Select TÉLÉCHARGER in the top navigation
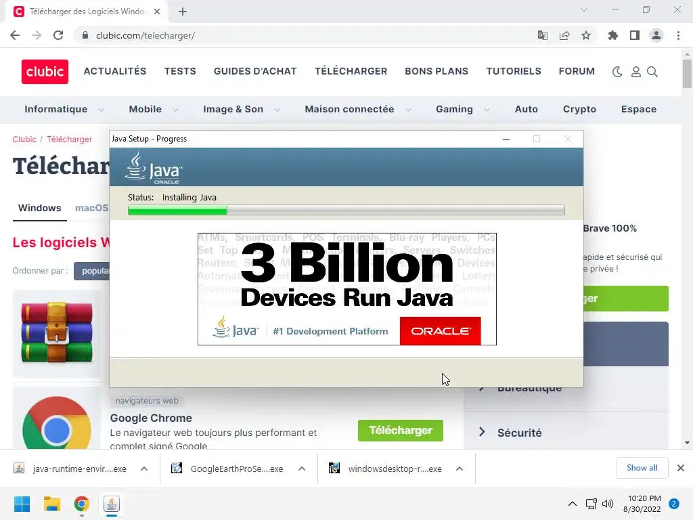This screenshot has width=693, height=520. [351, 71]
